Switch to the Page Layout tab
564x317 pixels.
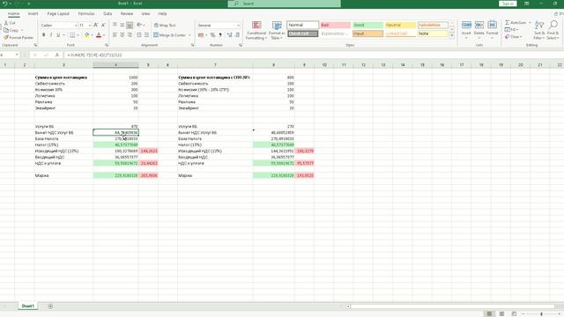[58, 14]
